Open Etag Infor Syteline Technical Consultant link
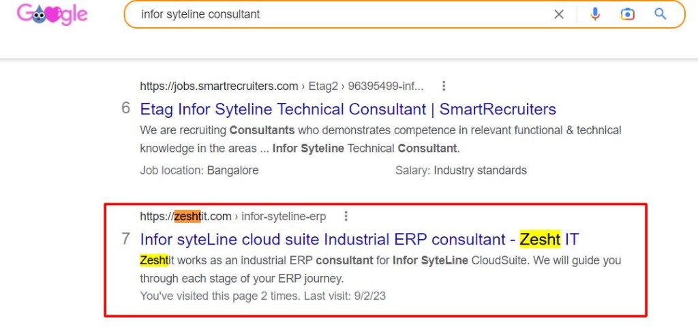The width and height of the screenshot is (698, 327). (x=348, y=109)
